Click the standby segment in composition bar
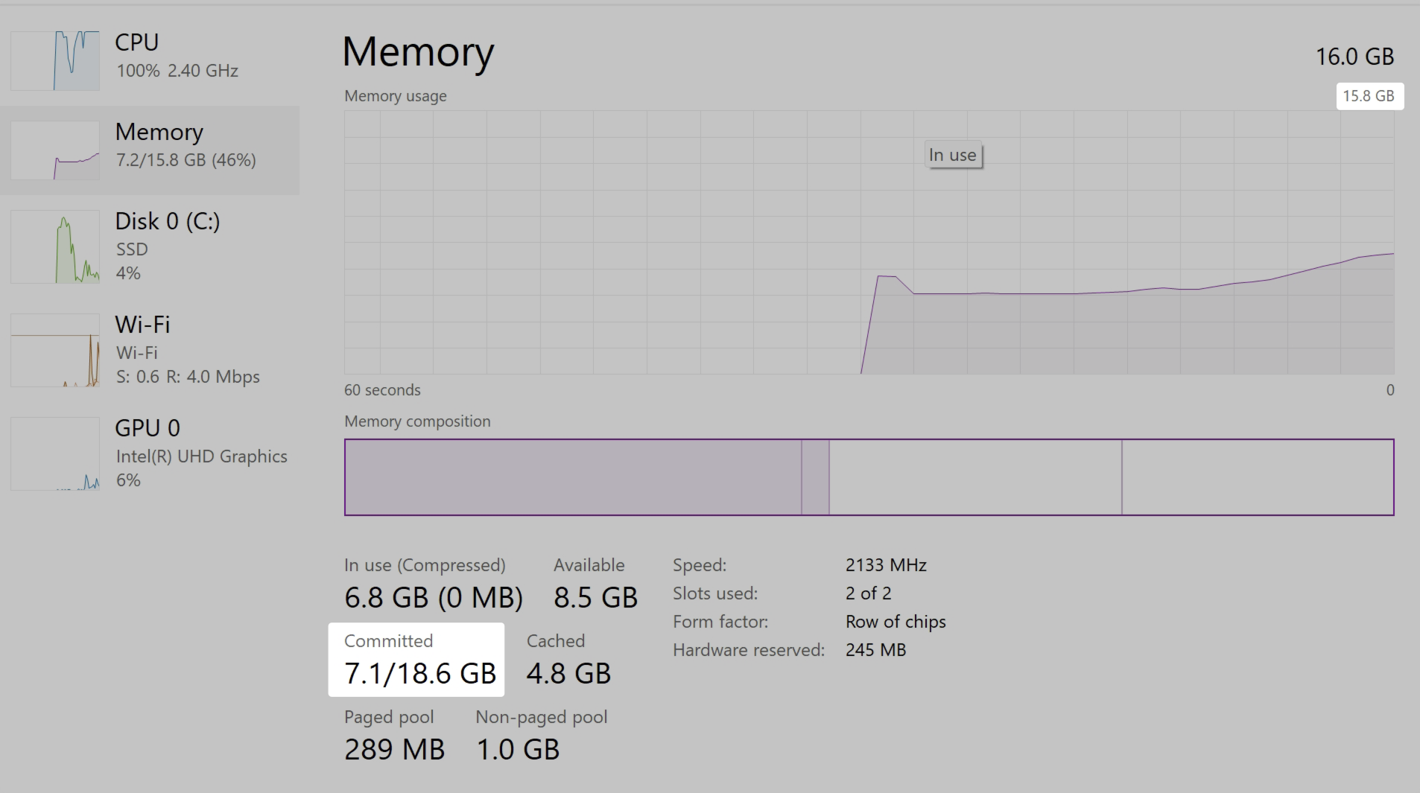Screen dimensions: 1420x793 [974, 477]
